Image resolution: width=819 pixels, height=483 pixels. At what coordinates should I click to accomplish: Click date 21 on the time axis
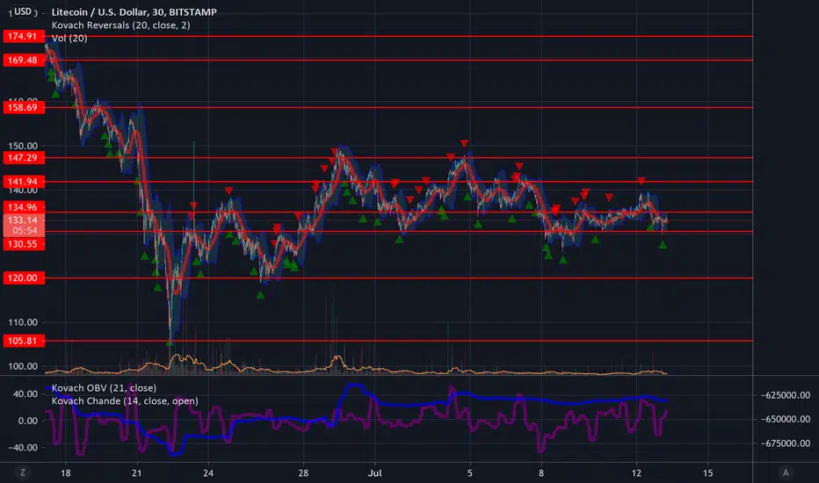click(137, 473)
